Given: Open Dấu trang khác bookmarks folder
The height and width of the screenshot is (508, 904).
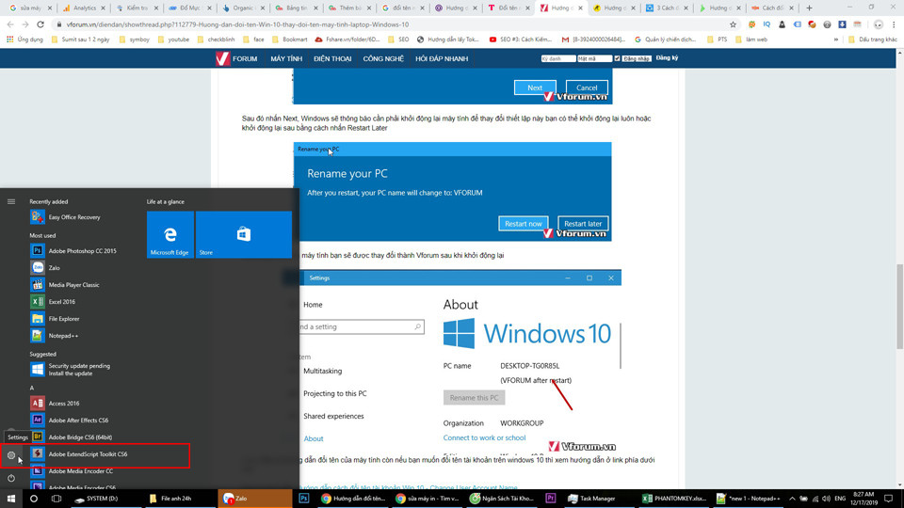Looking at the screenshot, I should (873, 40).
